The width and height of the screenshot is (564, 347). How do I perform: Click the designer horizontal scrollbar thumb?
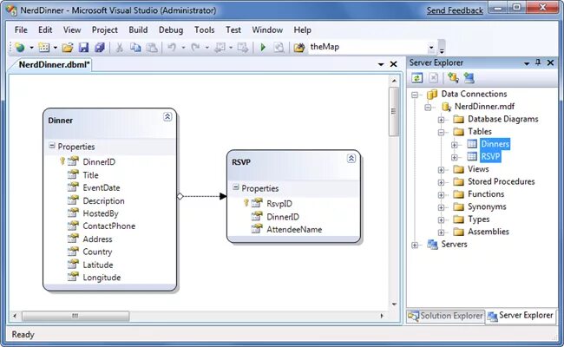(75, 316)
